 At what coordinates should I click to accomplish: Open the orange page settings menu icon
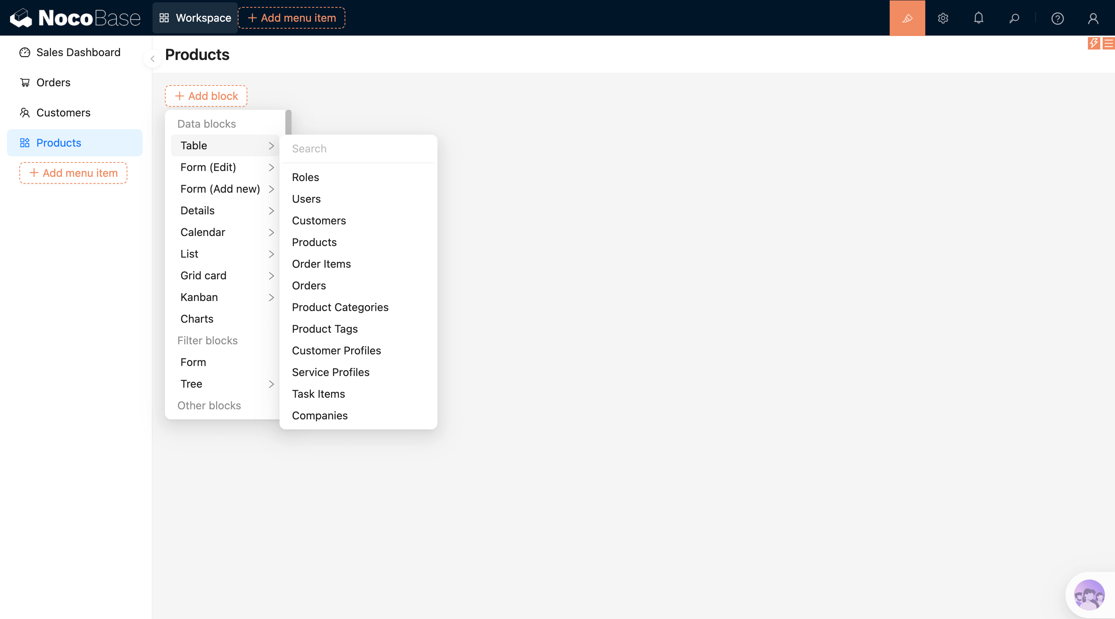1108,43
